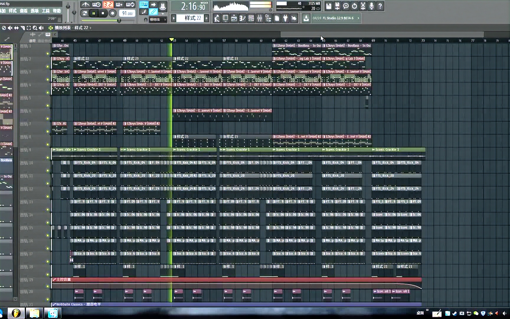This screenshot has height=319, width=510.
Task: Select the playlist mute tool icon
Action: [10, 28]
